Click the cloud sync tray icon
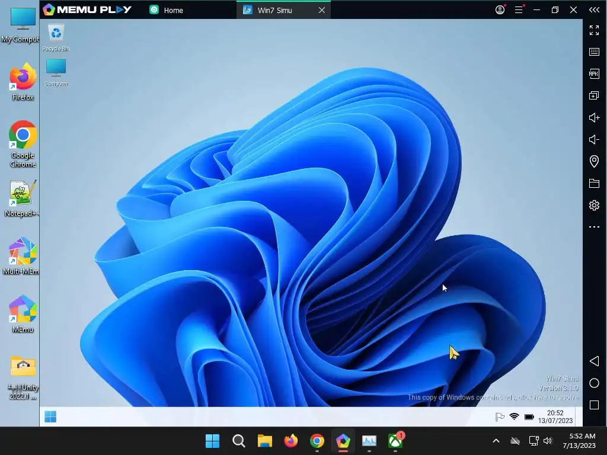 click(x=515, y=441)
